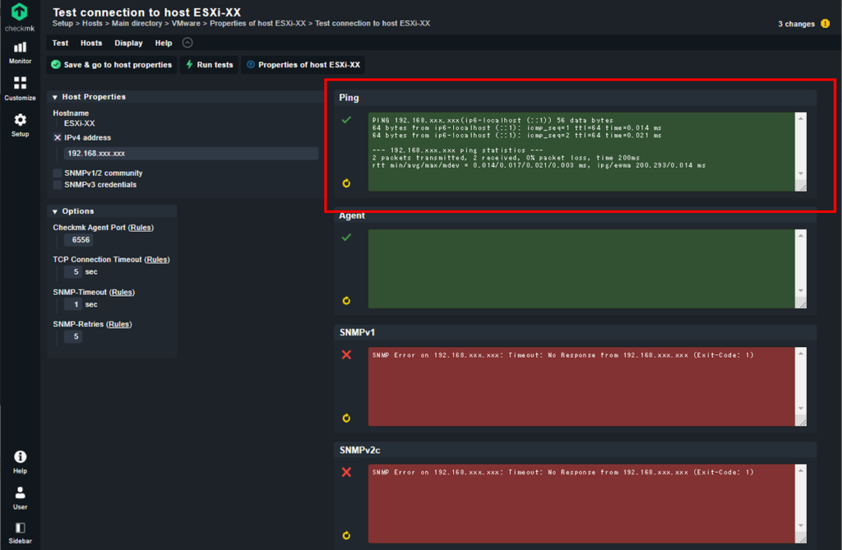Click the Ping output scroll down arrow
Screen dimensions: 842x550
(801, 173)
